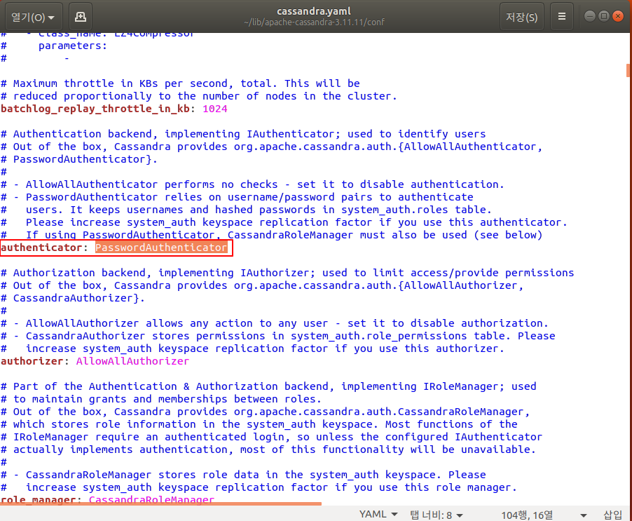This screenshot has width=632, height=521.
Task: Click the 'if you use this role manager' line
Action: coord(259,487)
